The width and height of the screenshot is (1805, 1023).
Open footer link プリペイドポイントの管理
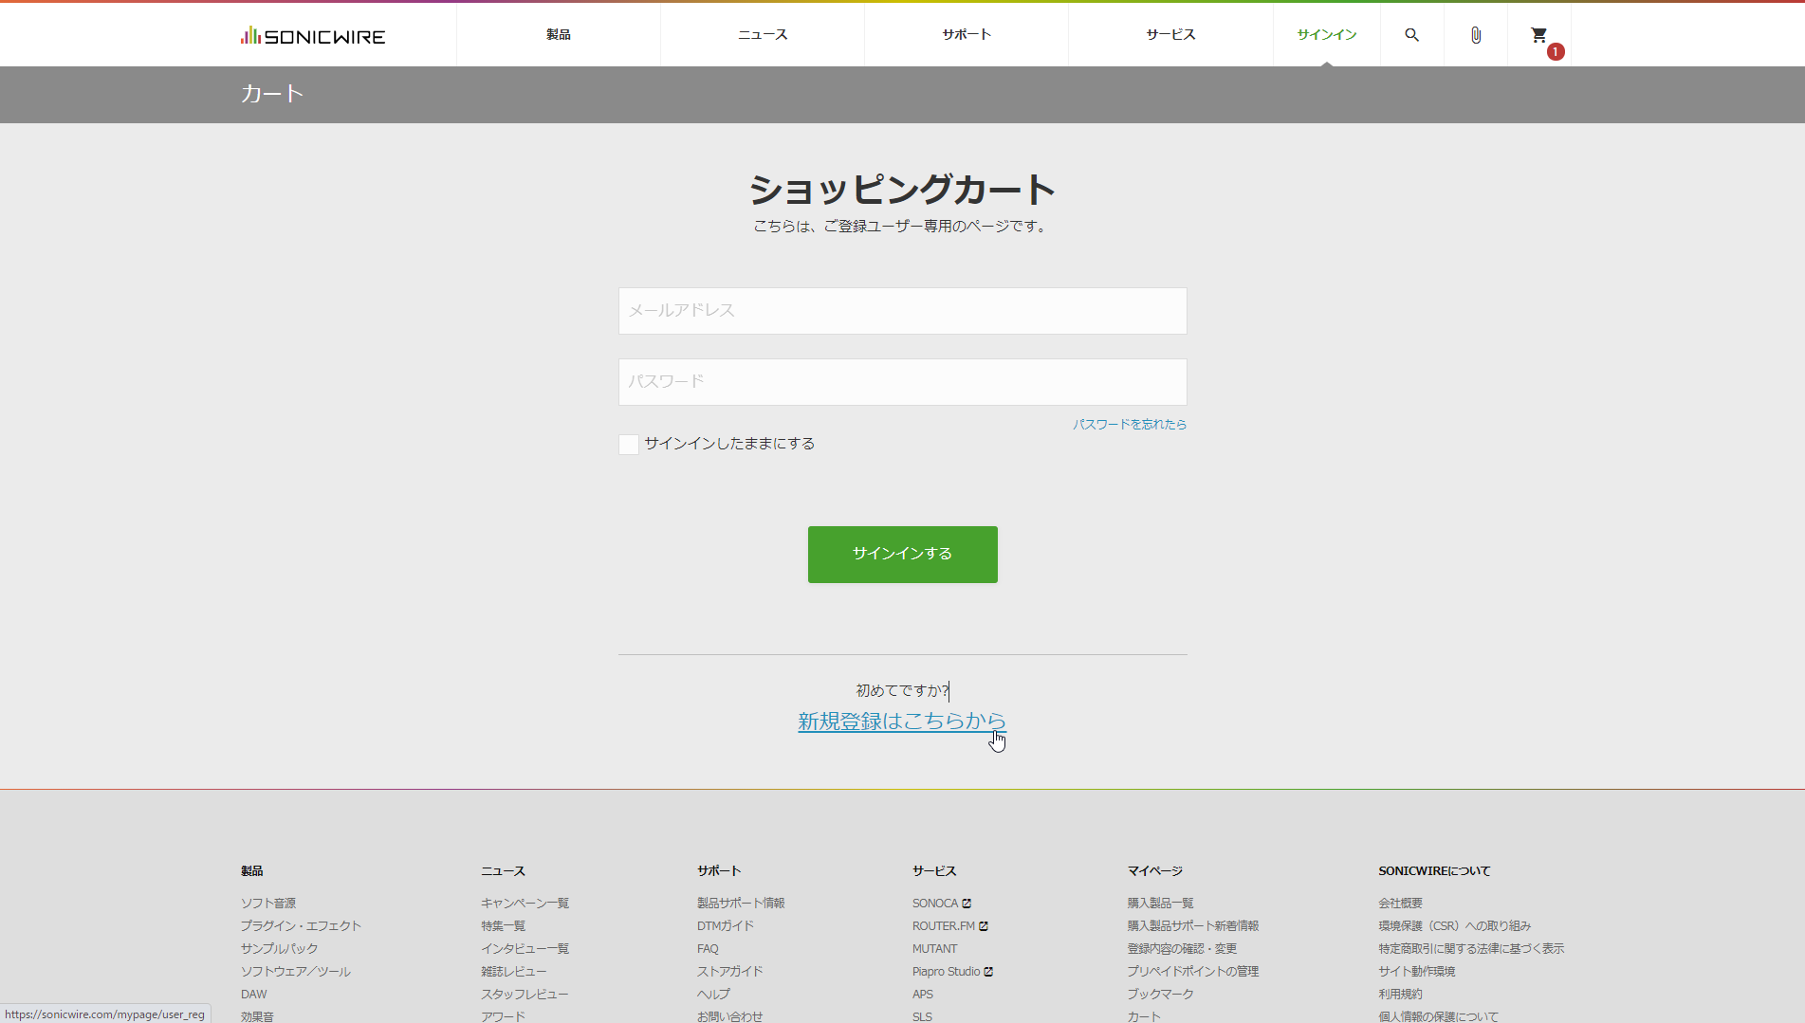tap(1192, 972)
